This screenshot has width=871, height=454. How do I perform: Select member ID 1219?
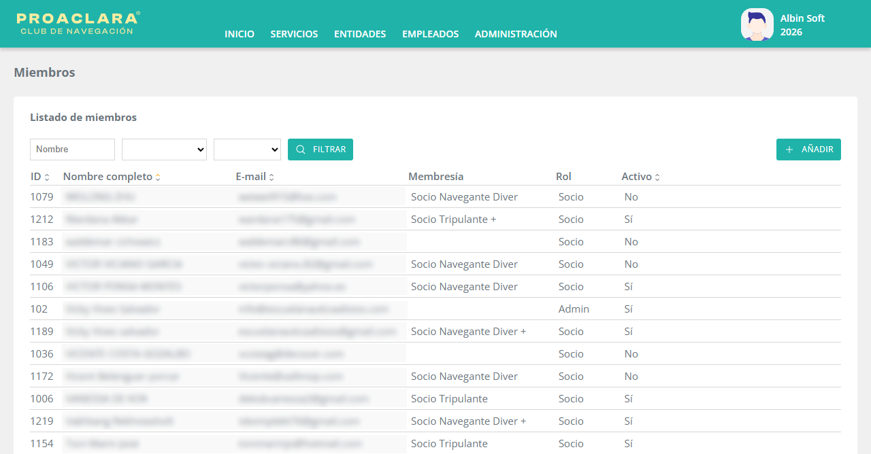tap(42, 421)
